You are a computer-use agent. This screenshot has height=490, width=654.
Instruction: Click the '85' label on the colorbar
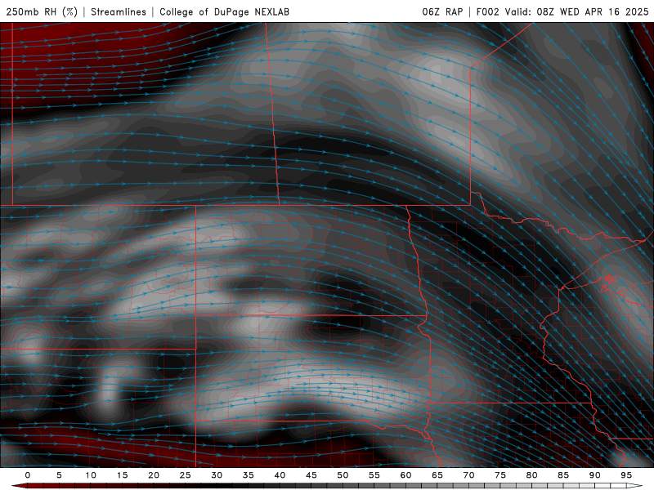563,475
